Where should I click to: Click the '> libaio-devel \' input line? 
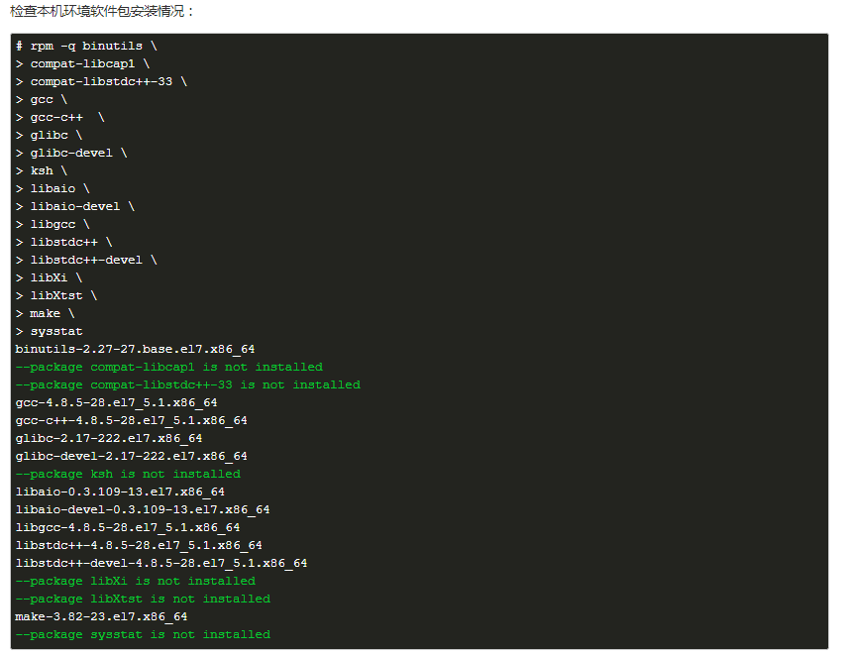pyautogui.click(x=75, y=207)
